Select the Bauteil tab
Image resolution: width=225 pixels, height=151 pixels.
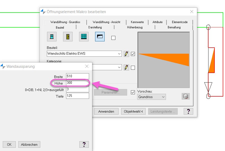pos(60,27)
